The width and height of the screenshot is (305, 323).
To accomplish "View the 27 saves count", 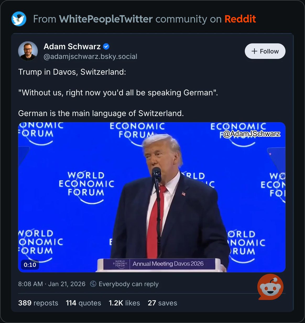I will point(162,303).
